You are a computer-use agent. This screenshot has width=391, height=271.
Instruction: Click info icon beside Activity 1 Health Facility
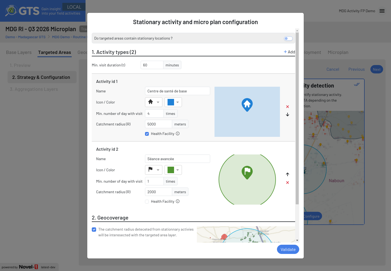click(178, 134)
